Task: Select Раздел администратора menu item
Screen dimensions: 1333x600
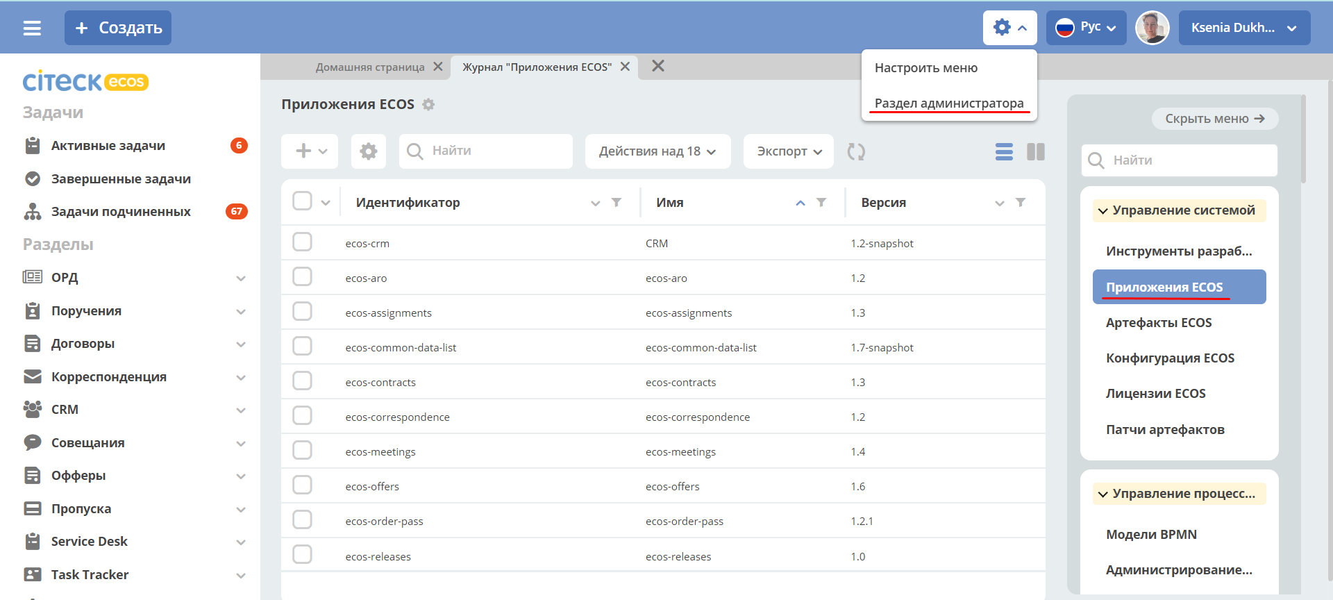Action: point(949,103)
